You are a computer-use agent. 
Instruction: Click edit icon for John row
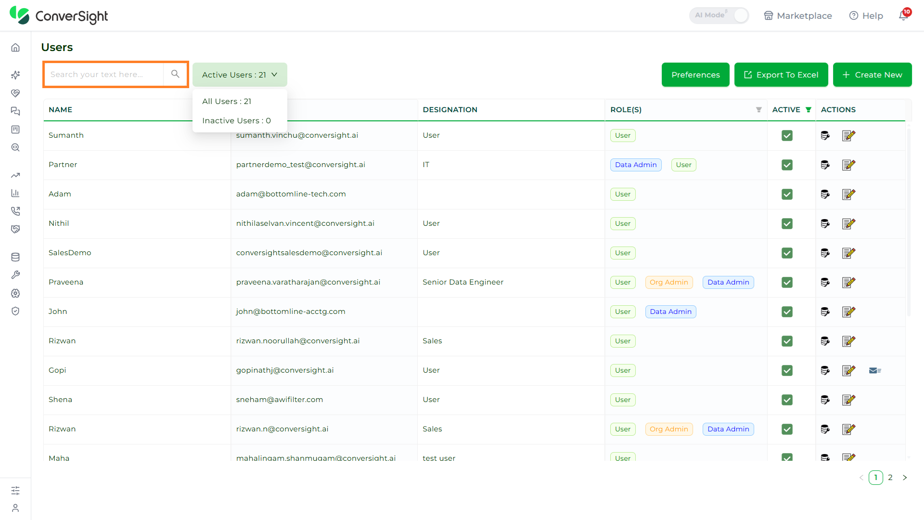[848, 312]
